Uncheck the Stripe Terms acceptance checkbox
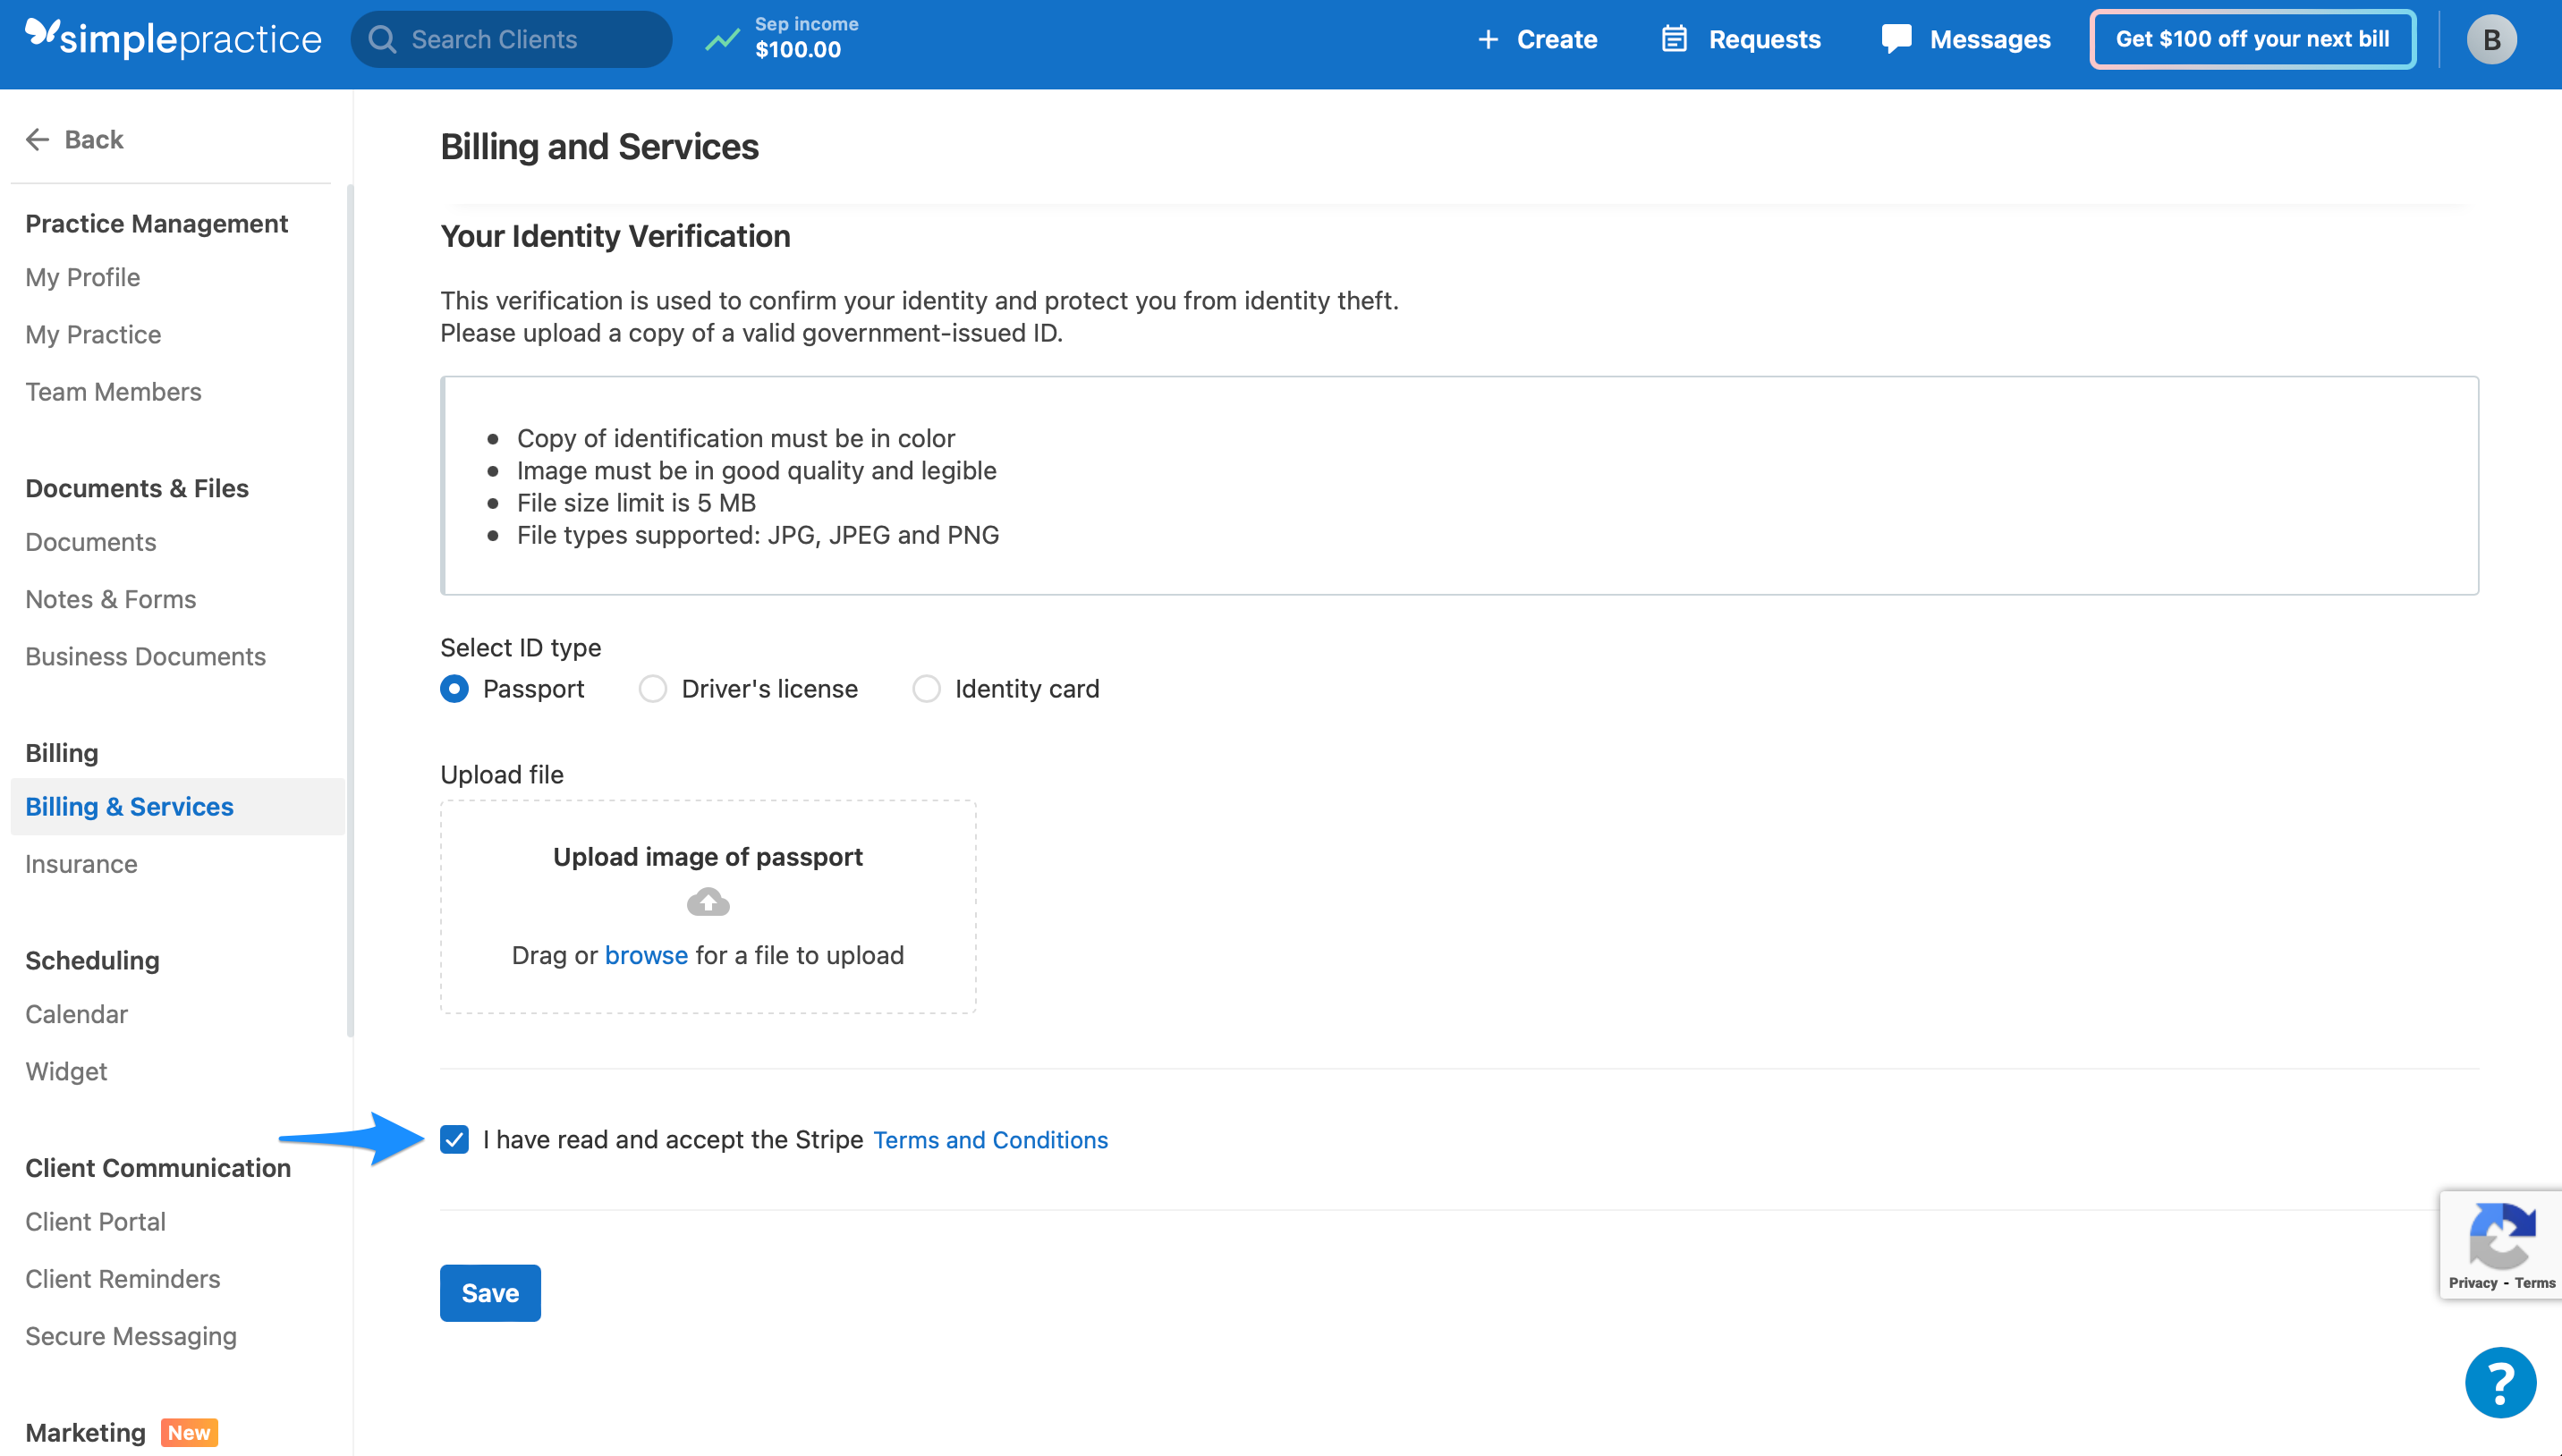2562x1456 pixels. coord(455,1139)
